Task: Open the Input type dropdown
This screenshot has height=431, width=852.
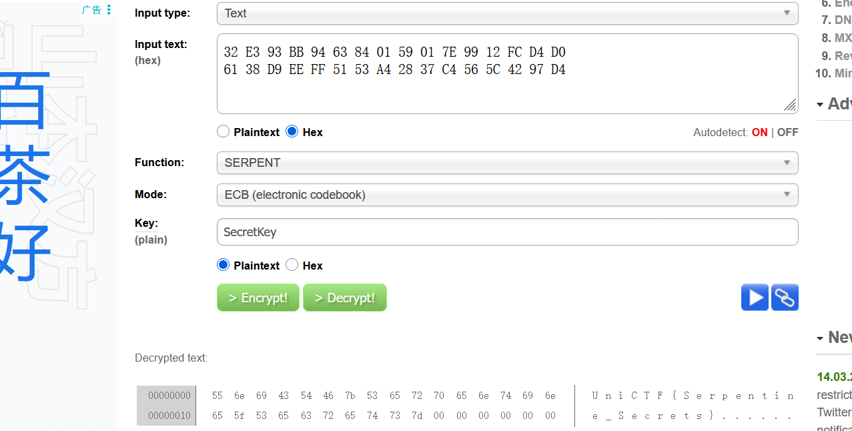Action: 507,13
